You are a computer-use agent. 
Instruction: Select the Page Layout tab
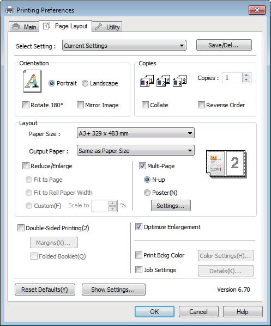(65, 26)
